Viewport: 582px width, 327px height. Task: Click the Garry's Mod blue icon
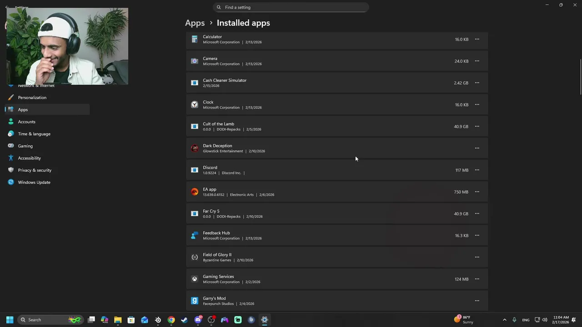(195, 301)
